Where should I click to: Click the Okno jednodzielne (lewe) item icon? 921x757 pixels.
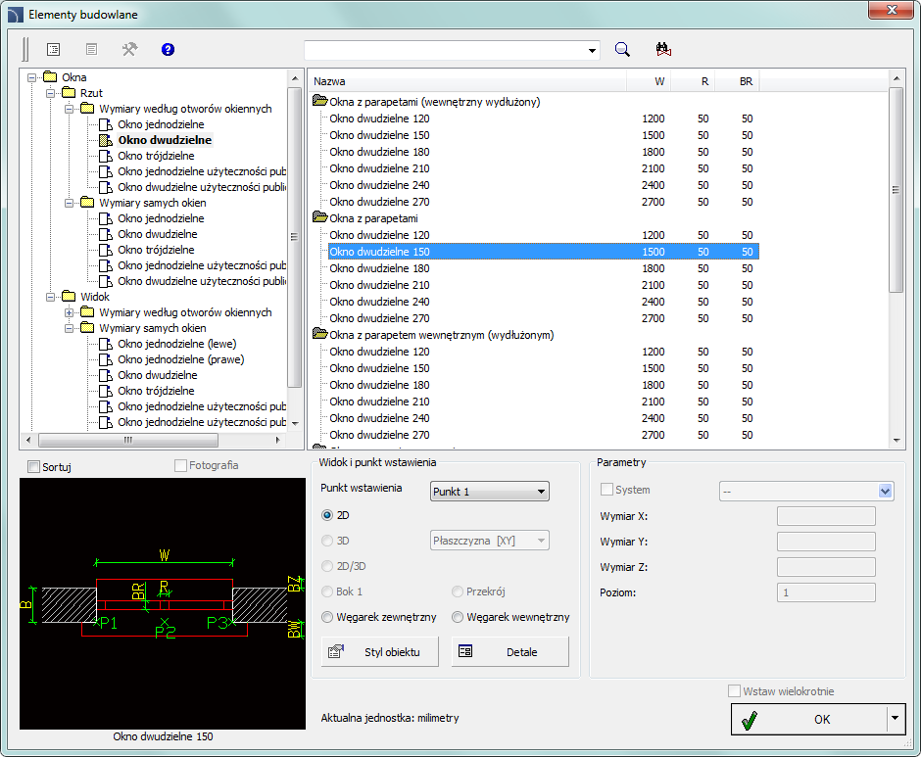pos(106,344)
